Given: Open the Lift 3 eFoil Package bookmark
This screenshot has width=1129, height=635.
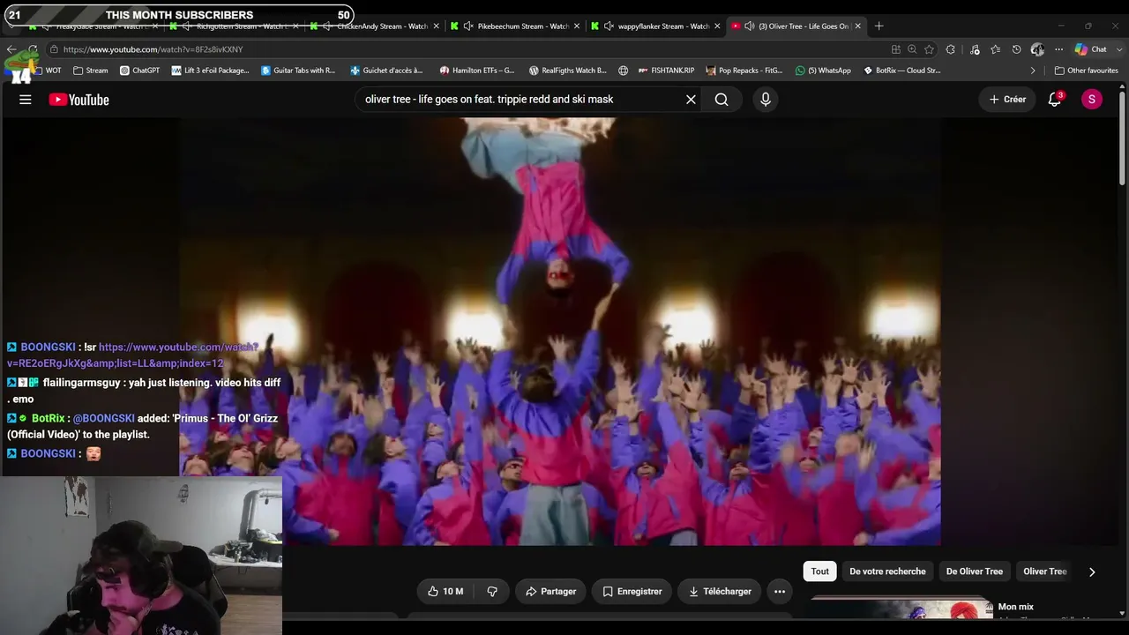Looking at the screenshot, I should 211,71.
